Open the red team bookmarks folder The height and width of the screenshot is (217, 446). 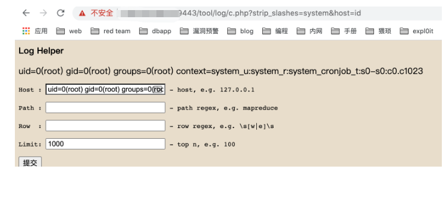111,31
